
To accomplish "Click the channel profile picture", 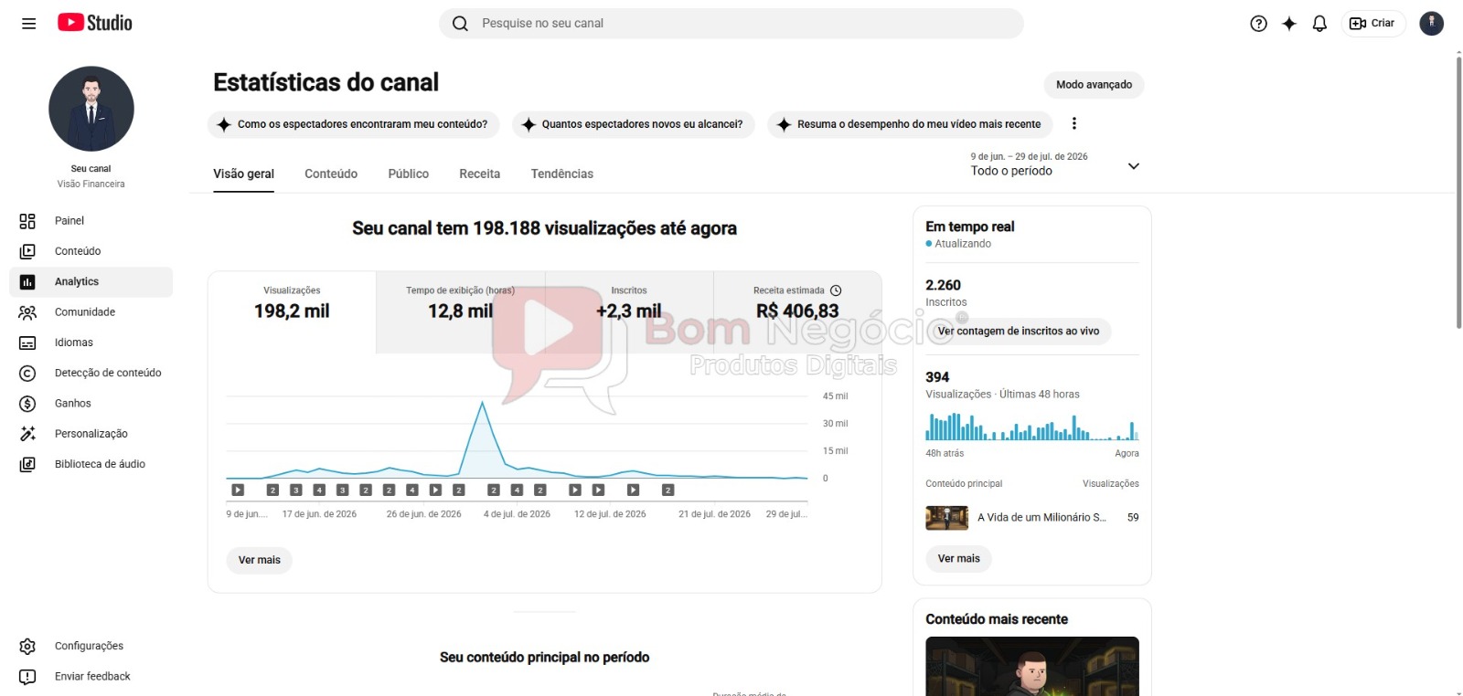I will 91,109.
